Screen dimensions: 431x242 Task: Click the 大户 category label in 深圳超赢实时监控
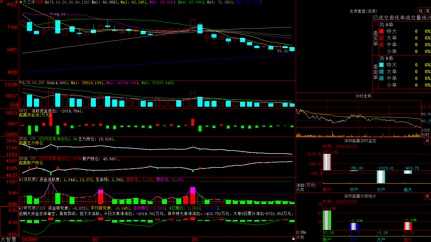click(381, 190)
